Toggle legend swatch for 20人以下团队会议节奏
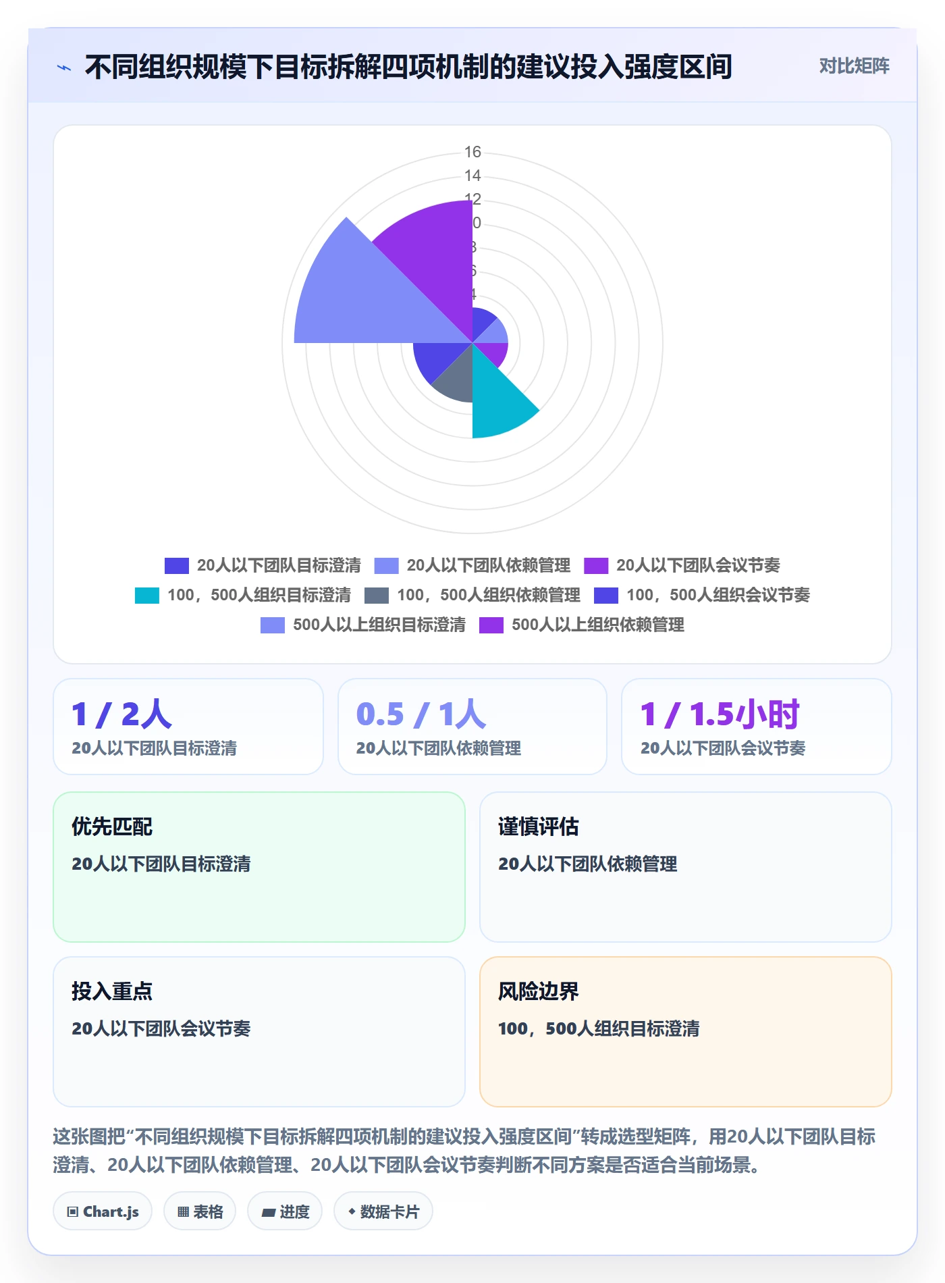 (596, 565)
